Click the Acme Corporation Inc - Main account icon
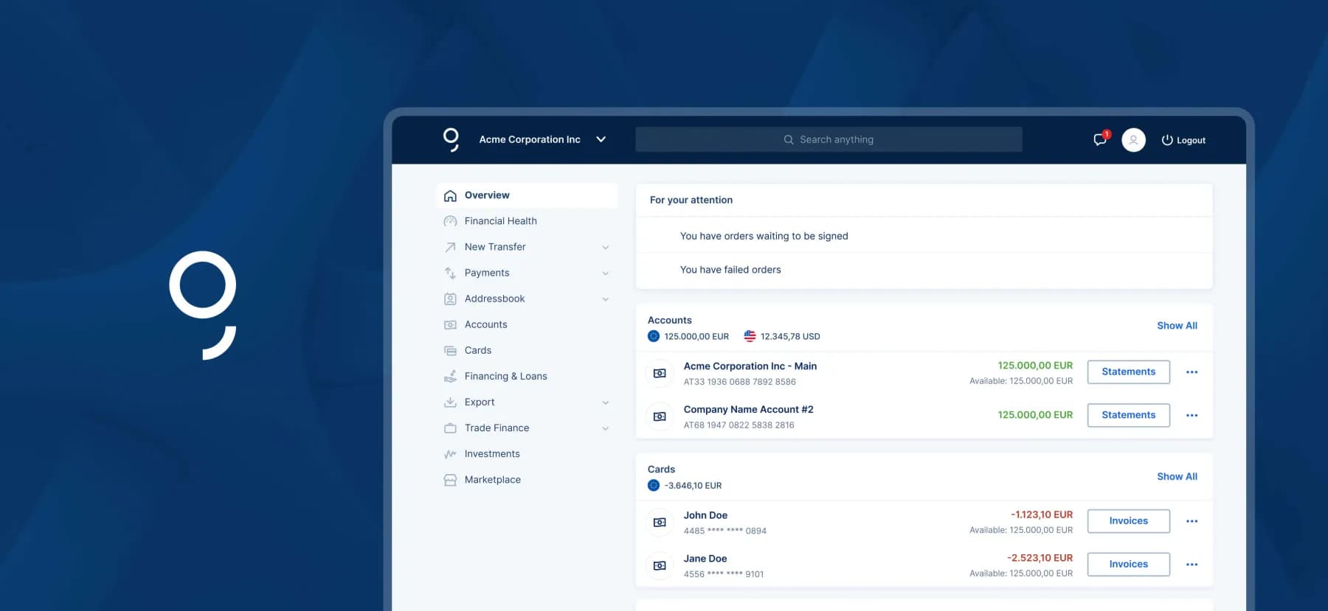 click(660, 373)
